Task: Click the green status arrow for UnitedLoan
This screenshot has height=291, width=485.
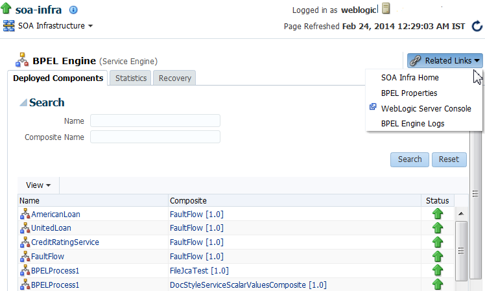Action: 438,228
